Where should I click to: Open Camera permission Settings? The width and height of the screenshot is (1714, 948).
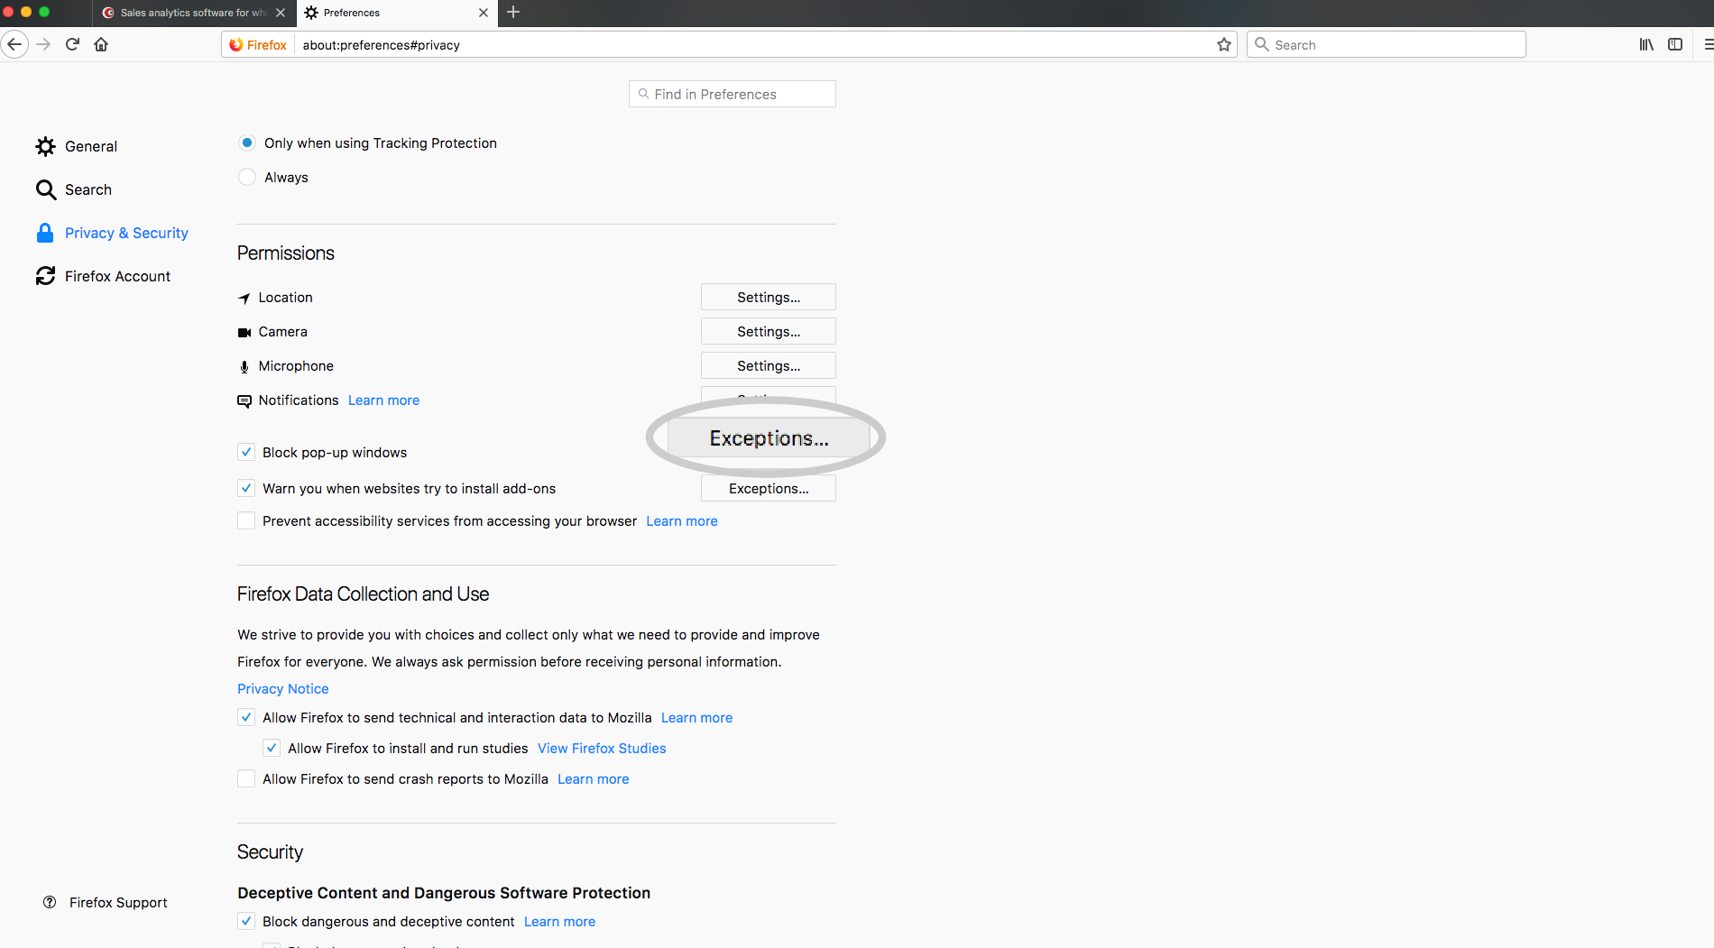coord(769,331)
